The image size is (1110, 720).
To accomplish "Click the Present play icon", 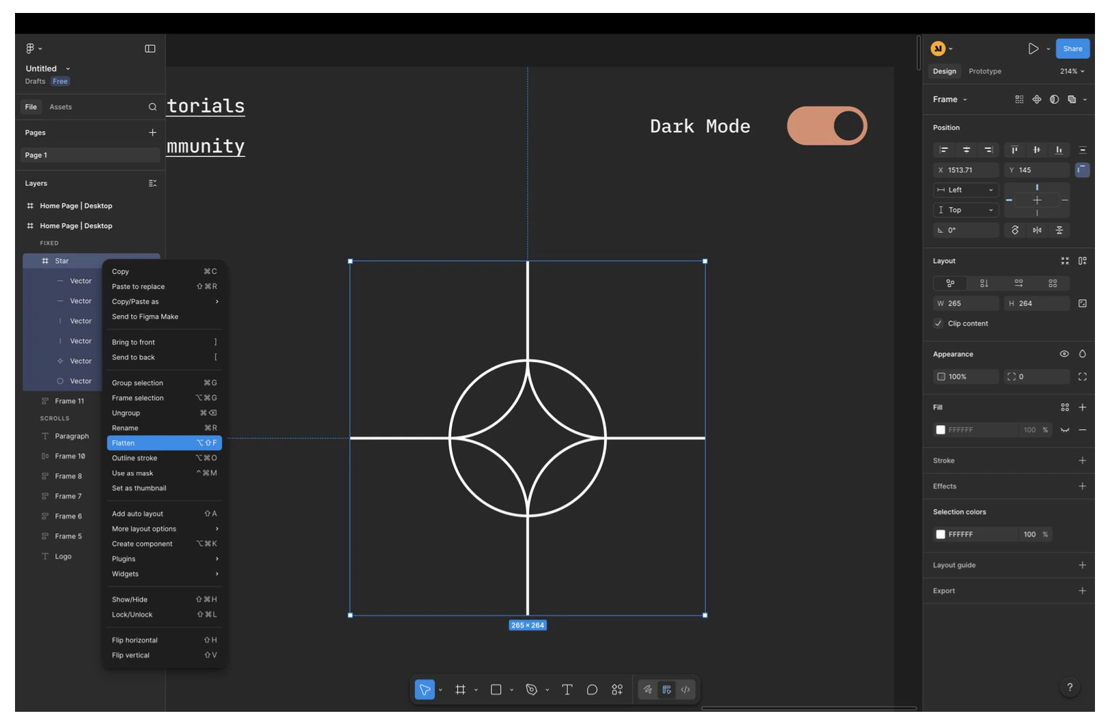I will click(1034, 49).
